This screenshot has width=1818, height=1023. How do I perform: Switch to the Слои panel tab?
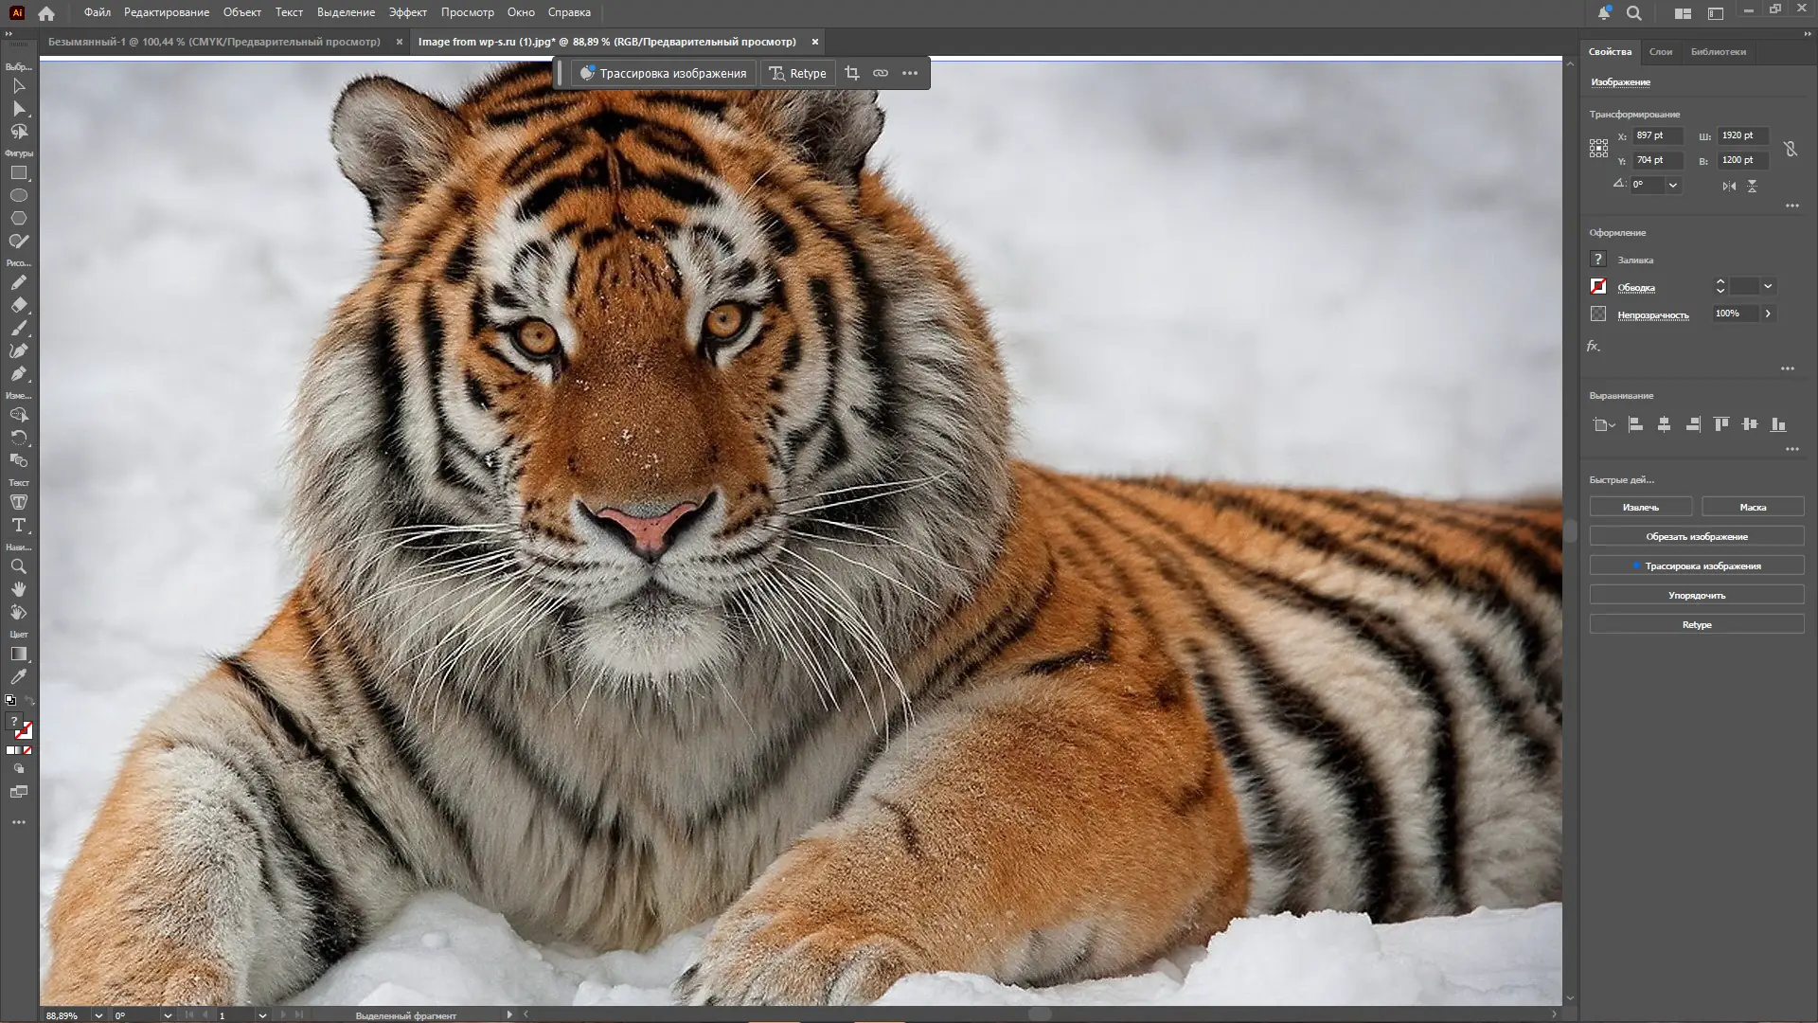[1661, 52]
